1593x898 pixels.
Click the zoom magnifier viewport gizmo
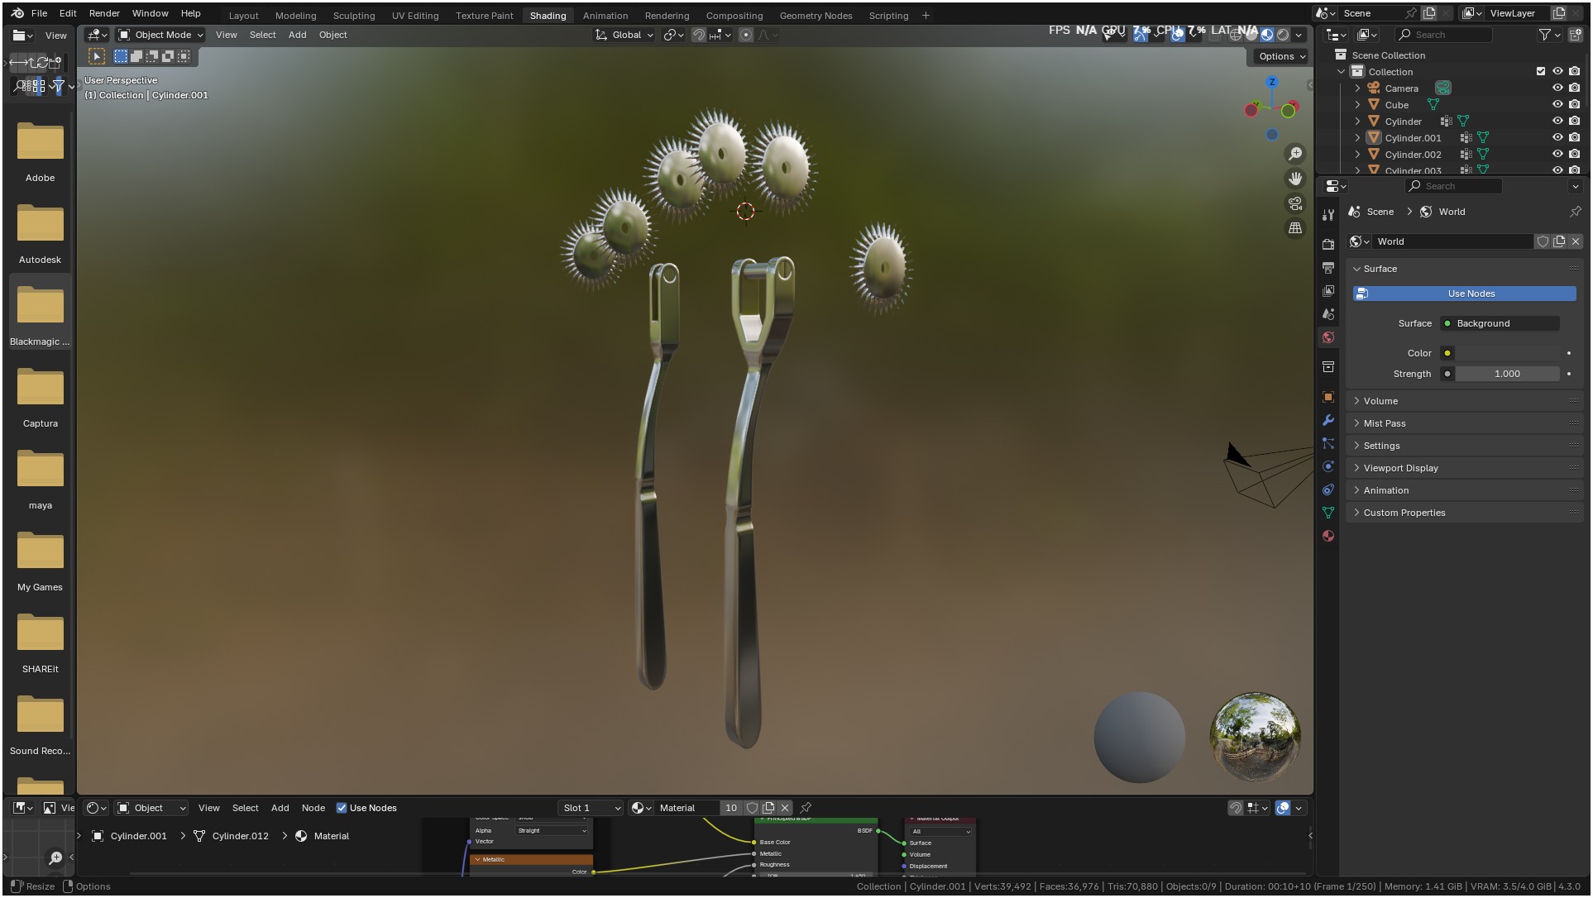(1295, 154)
